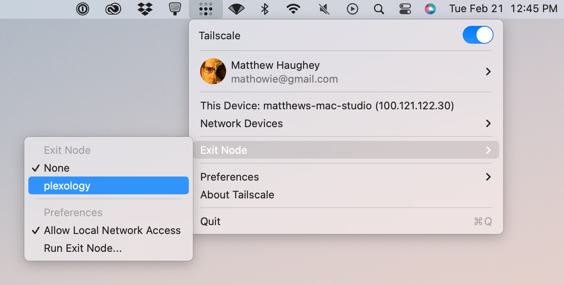This screenshot has width=564, height=285.
Task: Open the Now Playing icon in menu bar
Action: (352, 9)
